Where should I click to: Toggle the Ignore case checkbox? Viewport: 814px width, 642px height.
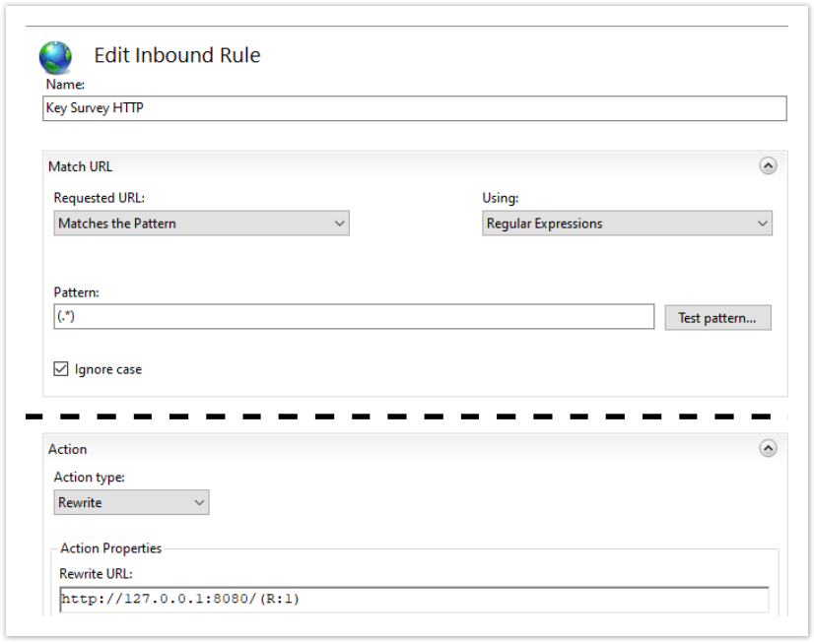[61, 369]
